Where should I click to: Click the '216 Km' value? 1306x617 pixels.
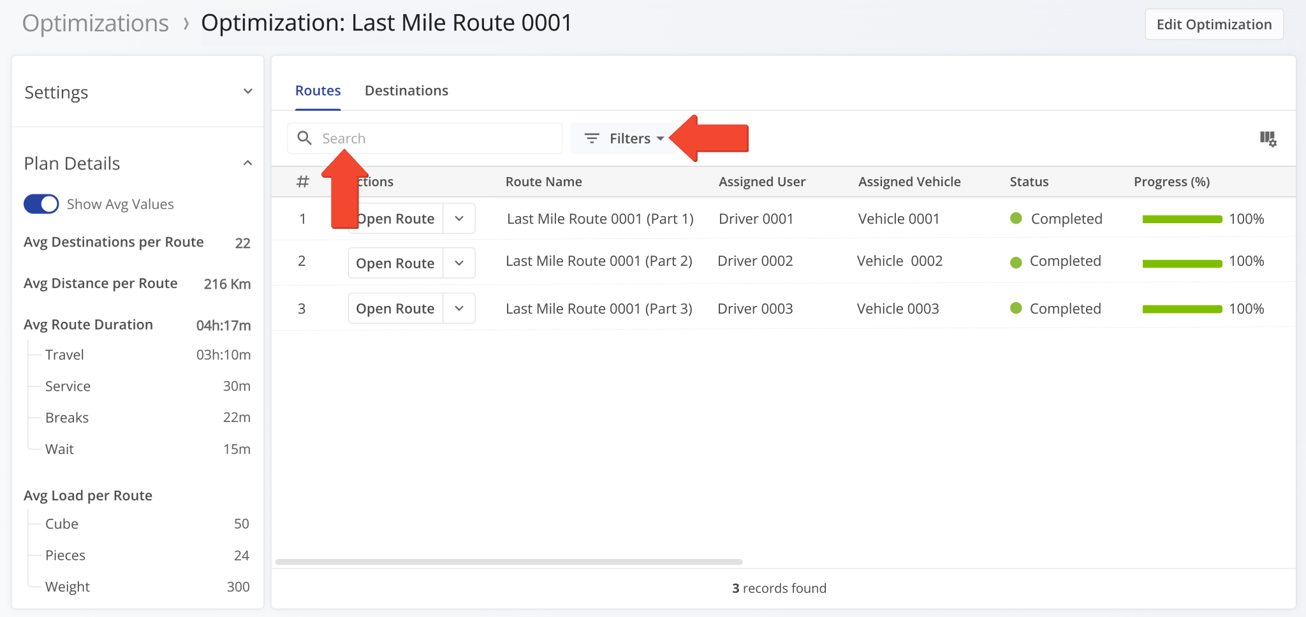[x=227, y=284]
